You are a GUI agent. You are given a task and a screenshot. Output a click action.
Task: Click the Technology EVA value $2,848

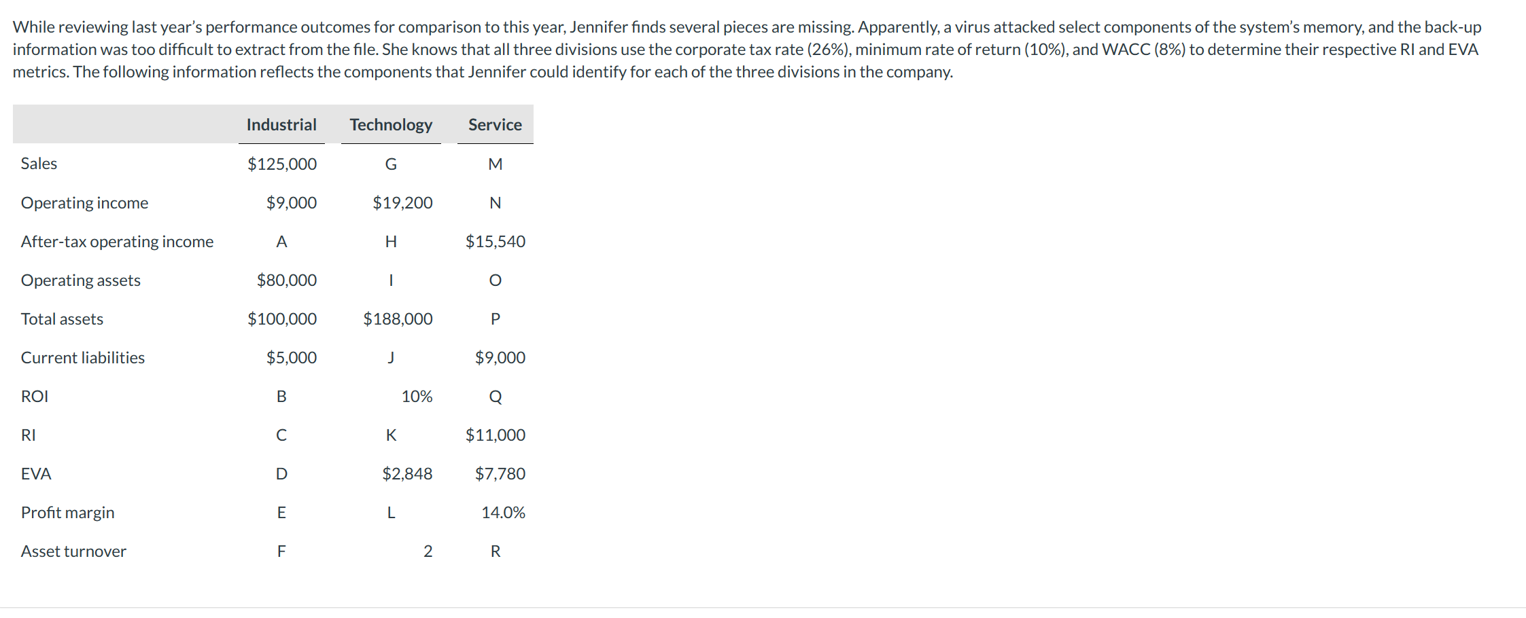[x=407, y=473]
